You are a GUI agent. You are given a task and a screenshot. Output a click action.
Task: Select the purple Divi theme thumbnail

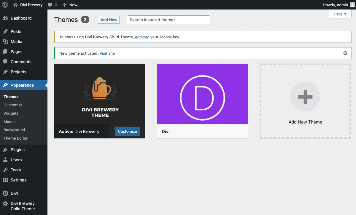click(x=202, y=94)
